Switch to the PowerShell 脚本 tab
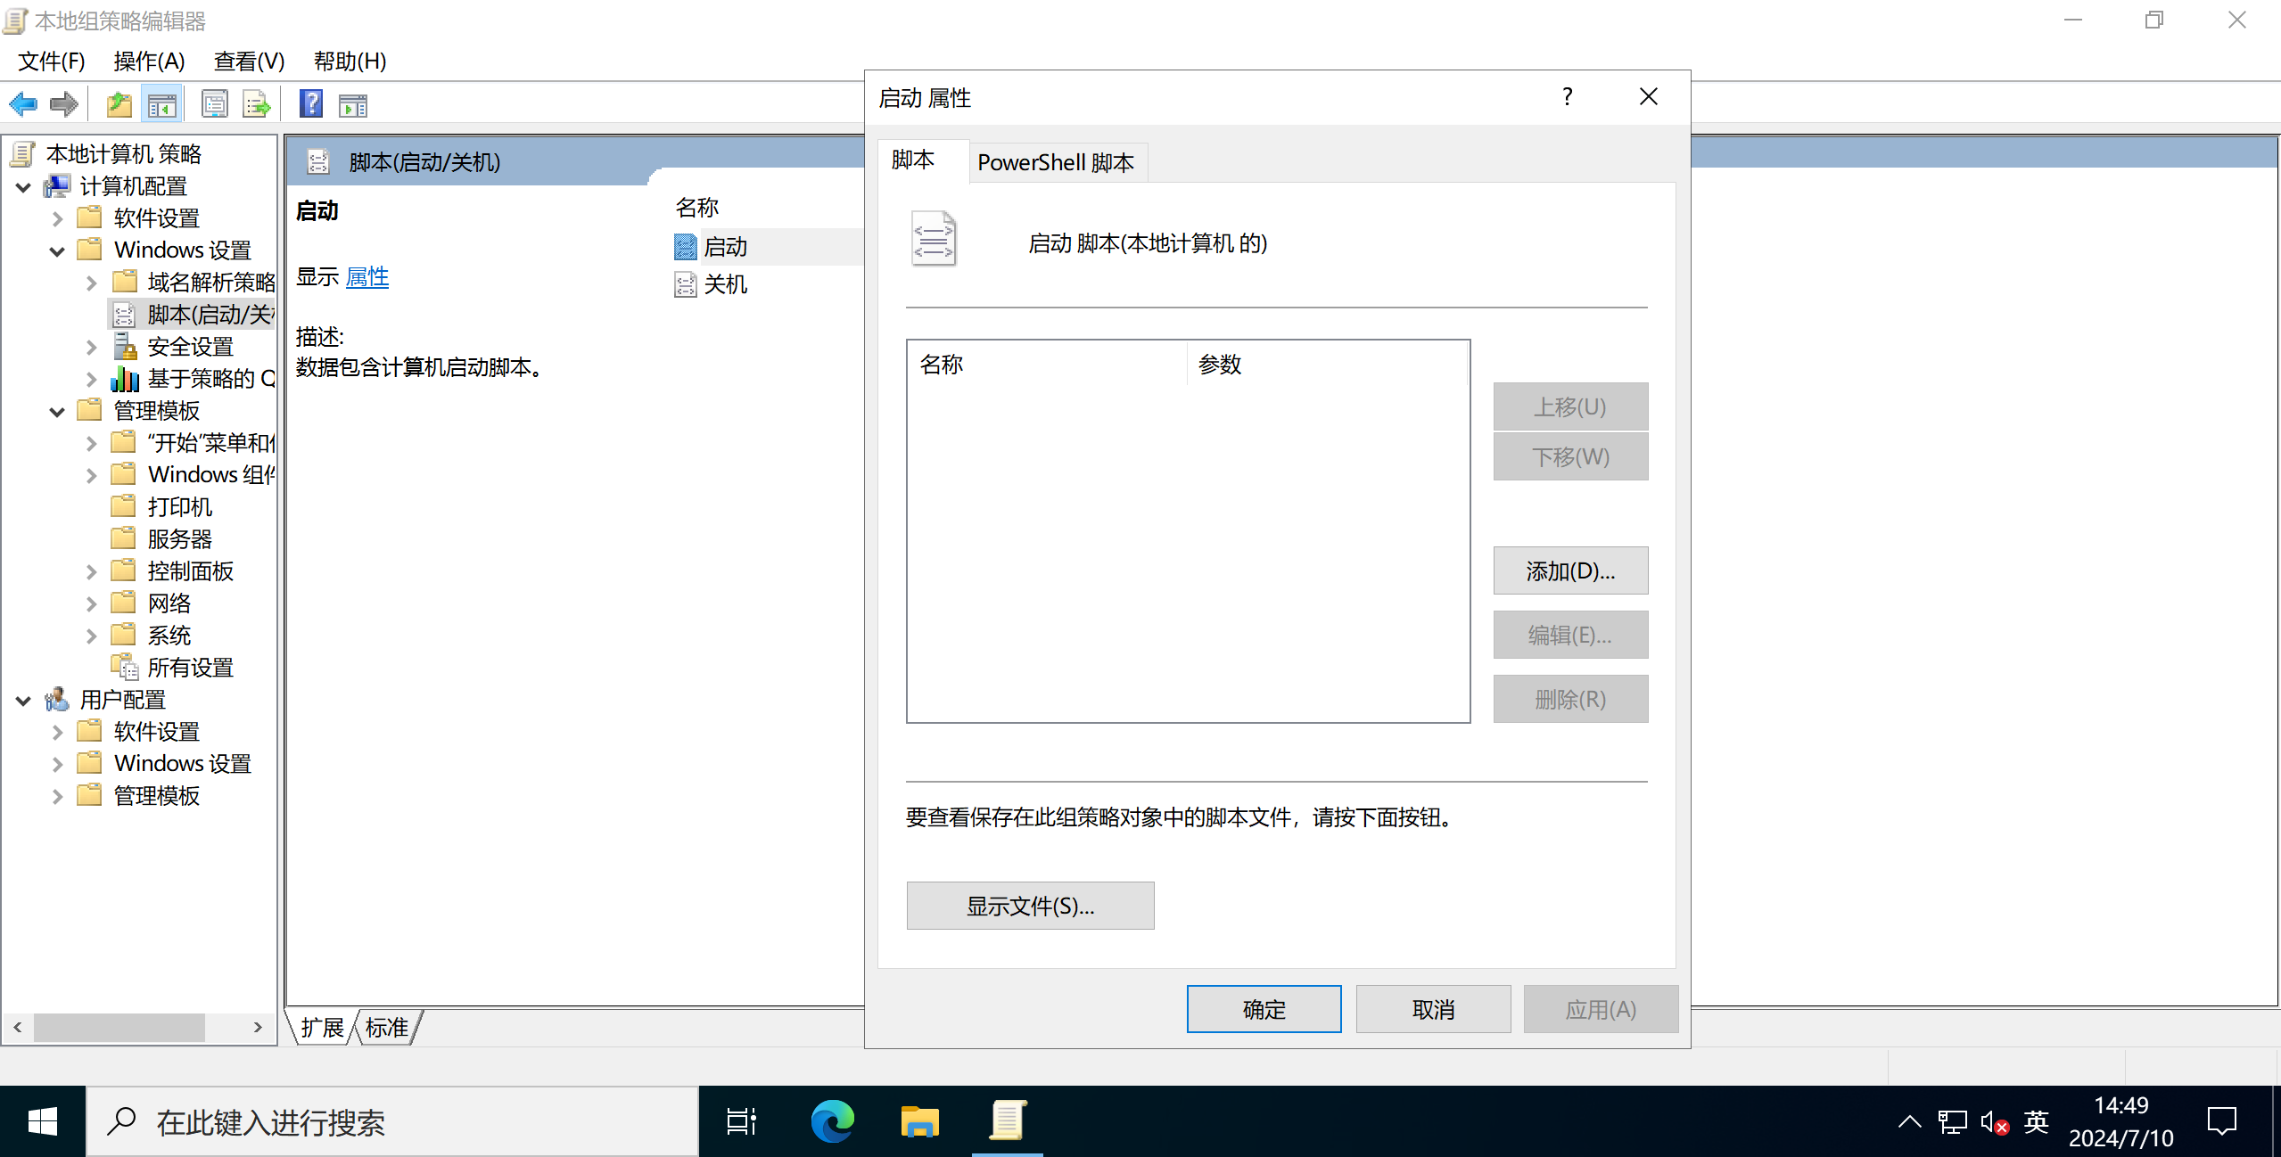 click(x=1056, y=162)
